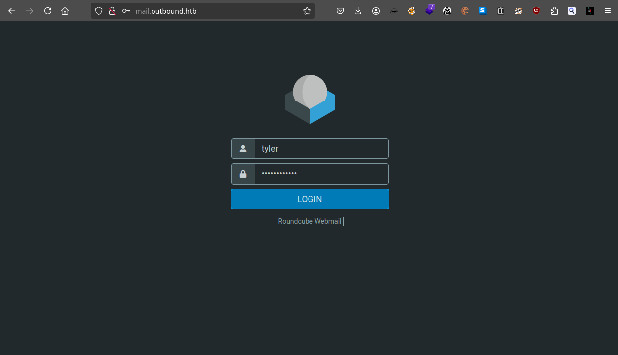Screen dimensions: 618x355
Task: Focus the password field
Action: pyautogui.click(x=321, y=174)
